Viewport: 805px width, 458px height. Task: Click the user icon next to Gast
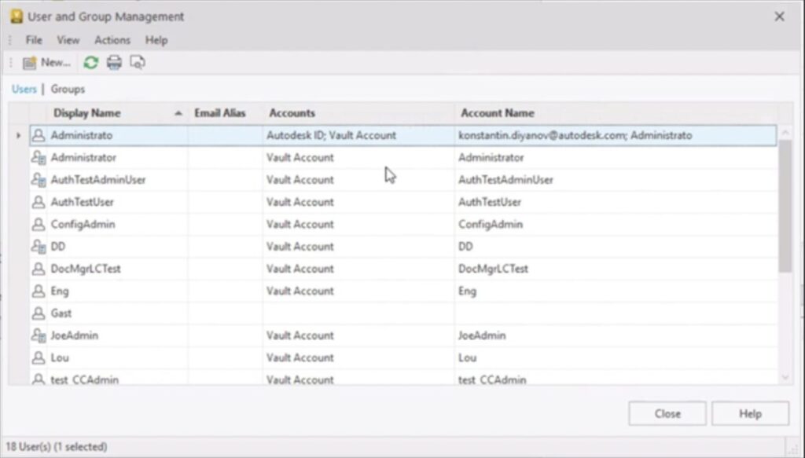point(39,313)
